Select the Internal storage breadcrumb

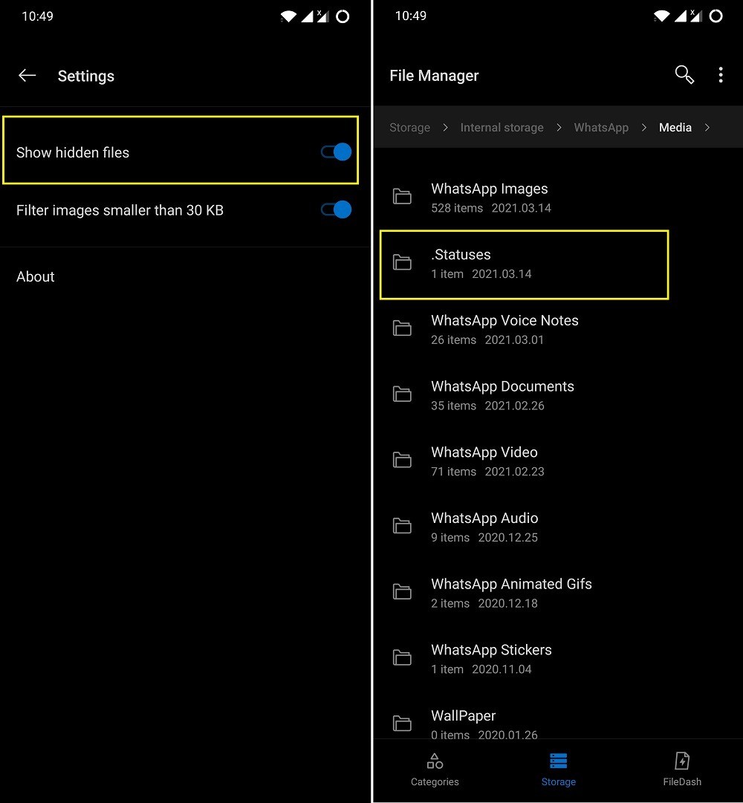coord(502,127)
